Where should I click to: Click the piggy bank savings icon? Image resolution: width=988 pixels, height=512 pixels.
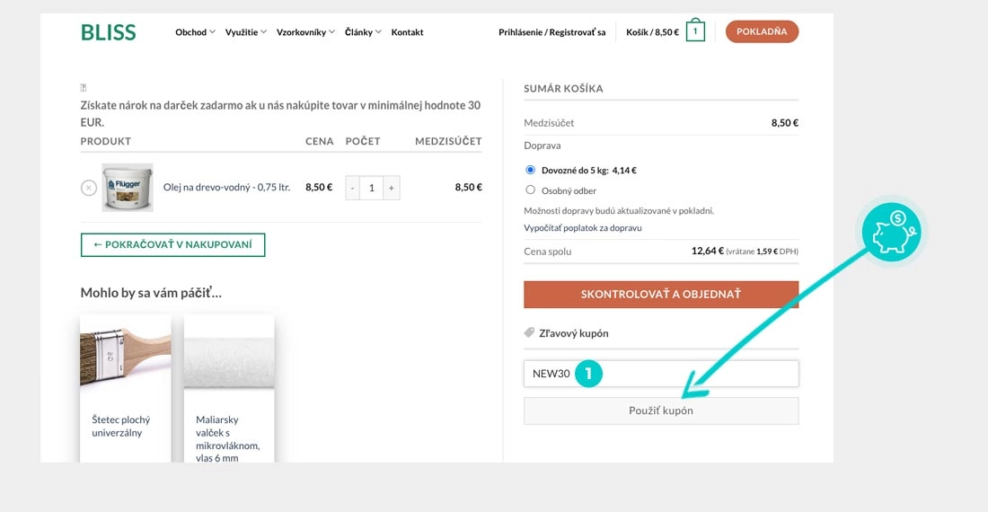pos(891,232)
